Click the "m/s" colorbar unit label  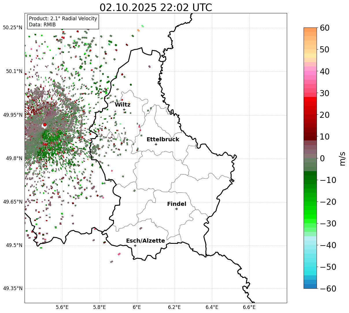(343, 158)
